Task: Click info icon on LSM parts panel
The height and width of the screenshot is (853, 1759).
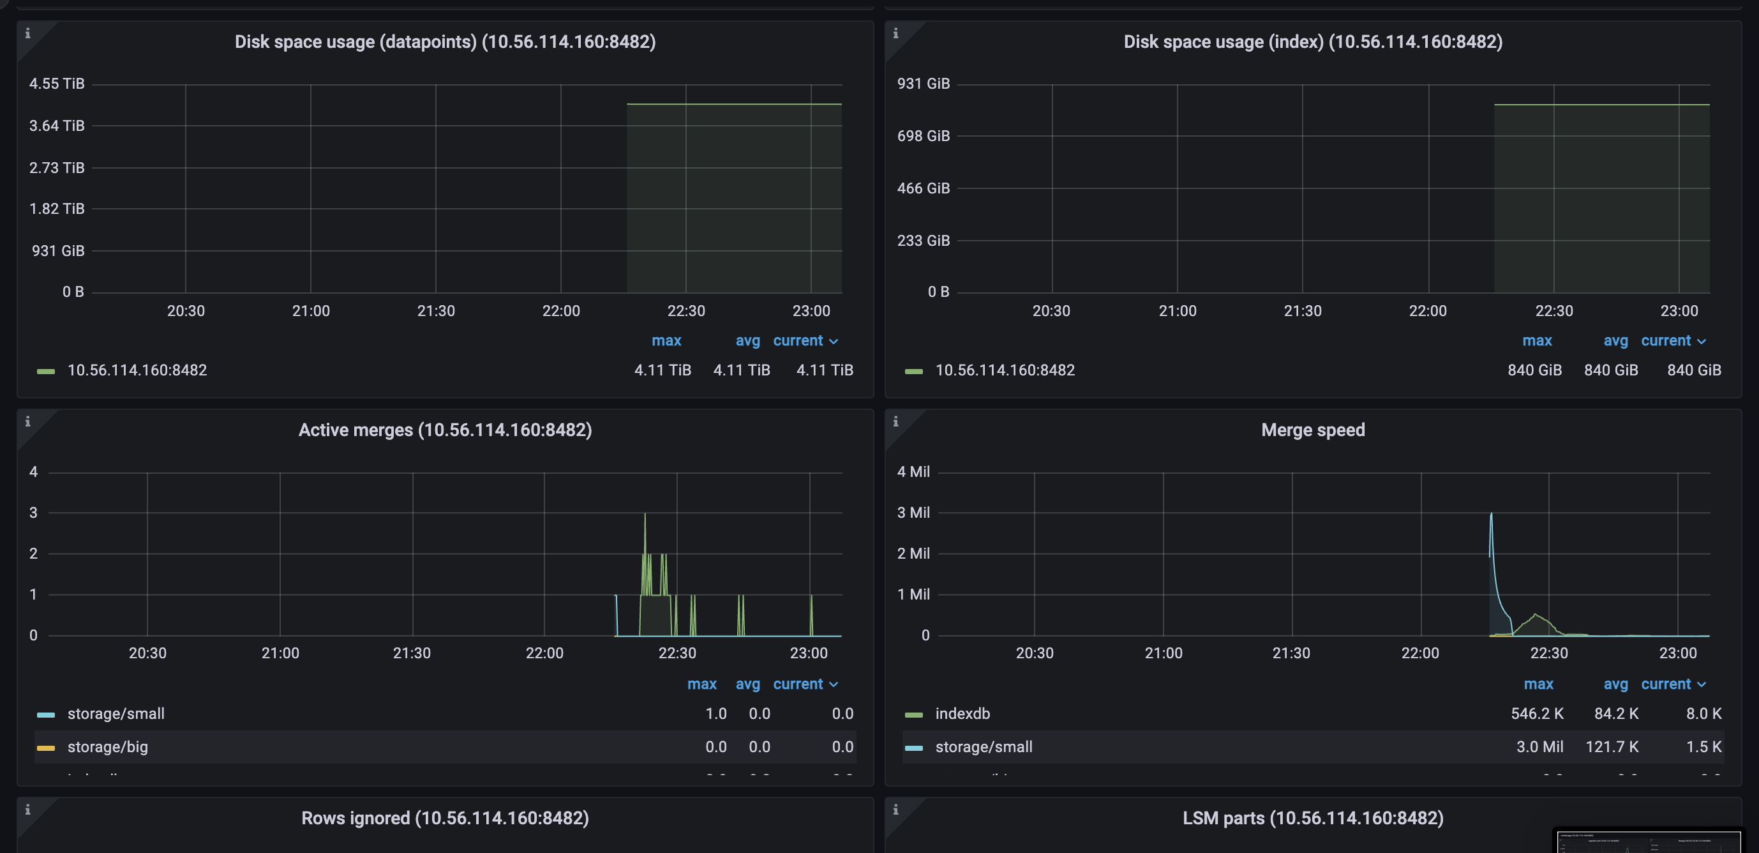Action: [895, 810]
